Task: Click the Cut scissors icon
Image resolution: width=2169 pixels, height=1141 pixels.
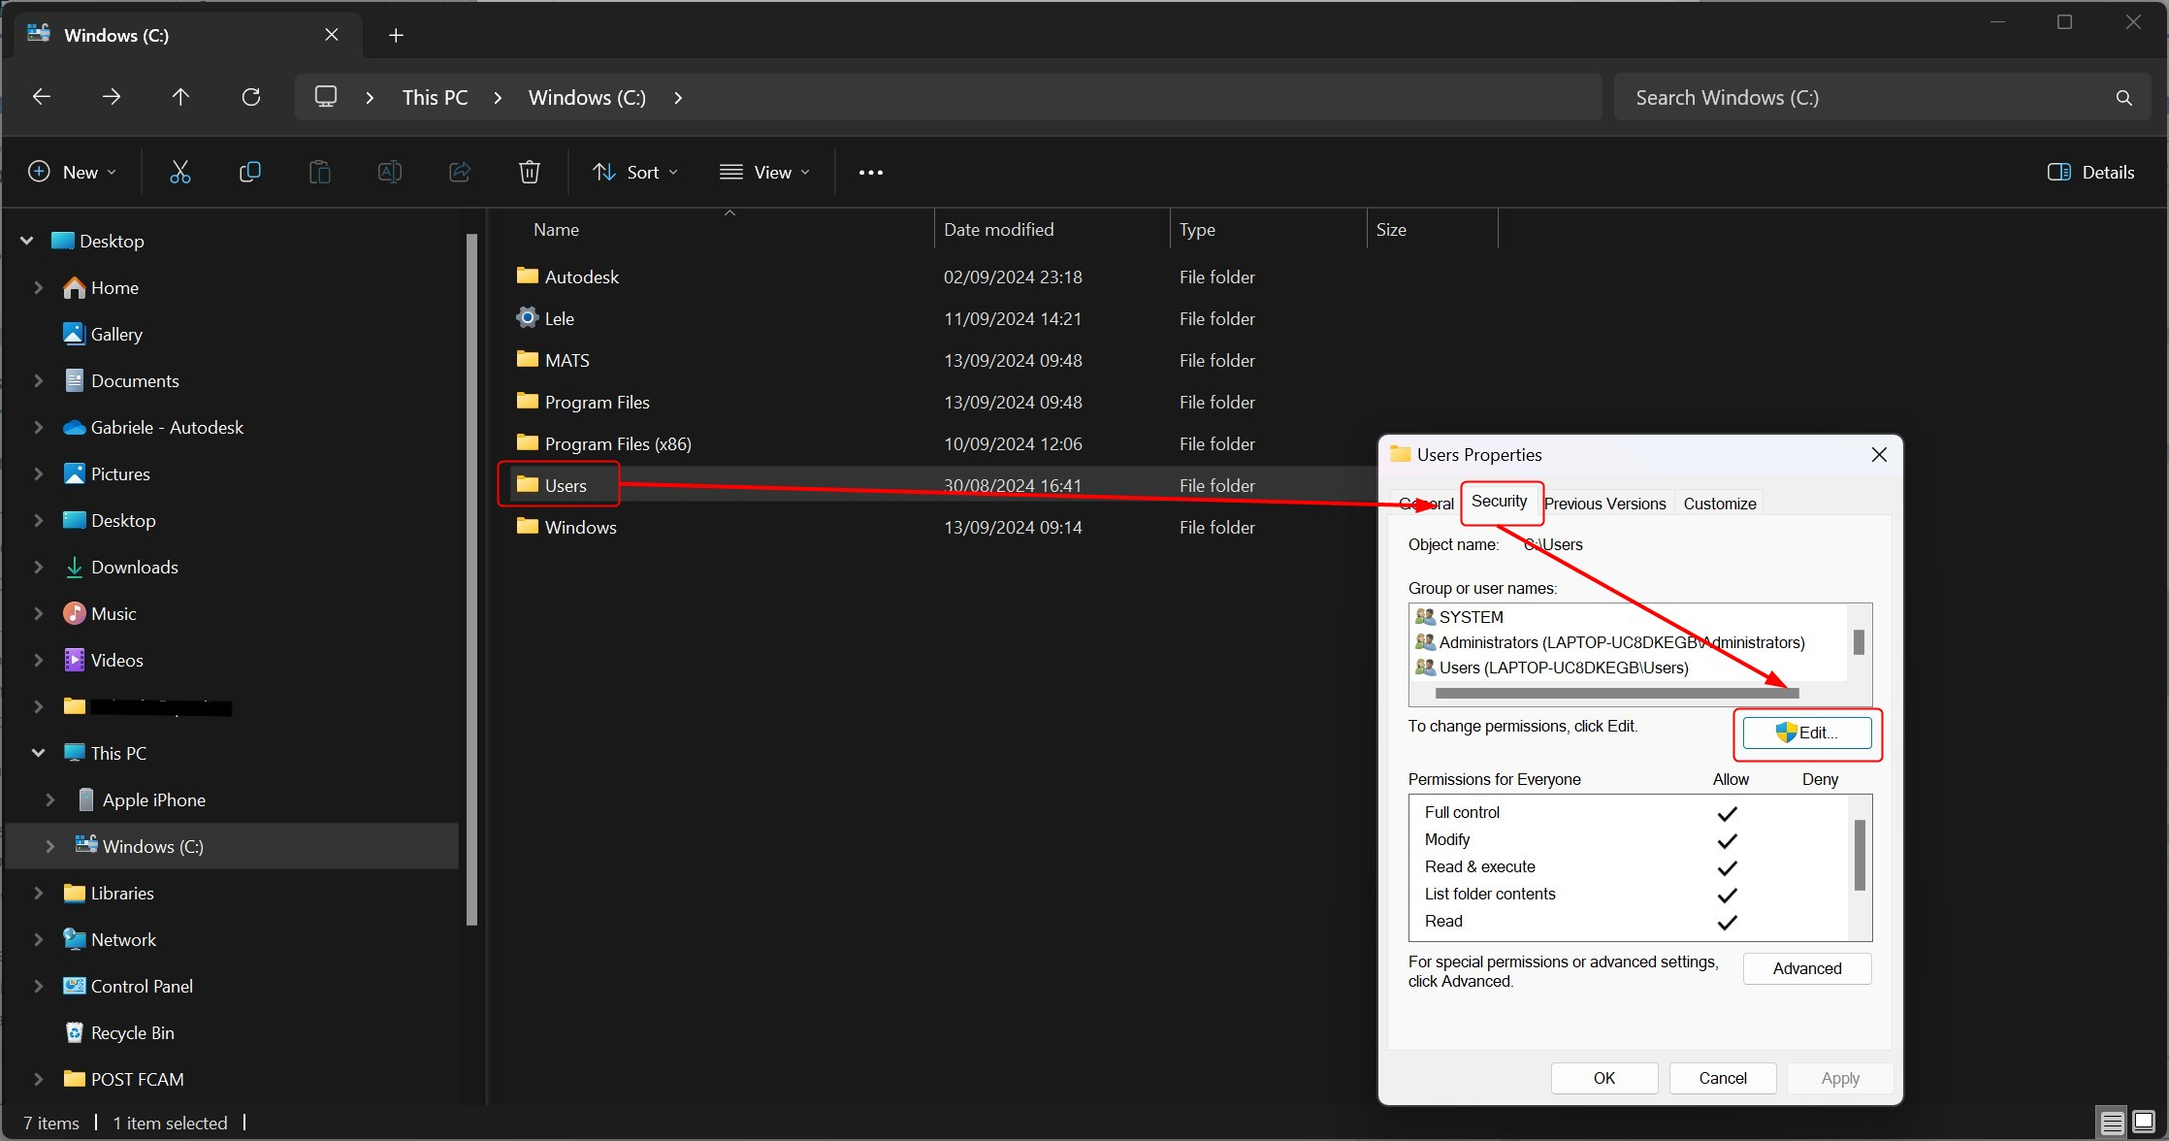Action: pos(179,172)
